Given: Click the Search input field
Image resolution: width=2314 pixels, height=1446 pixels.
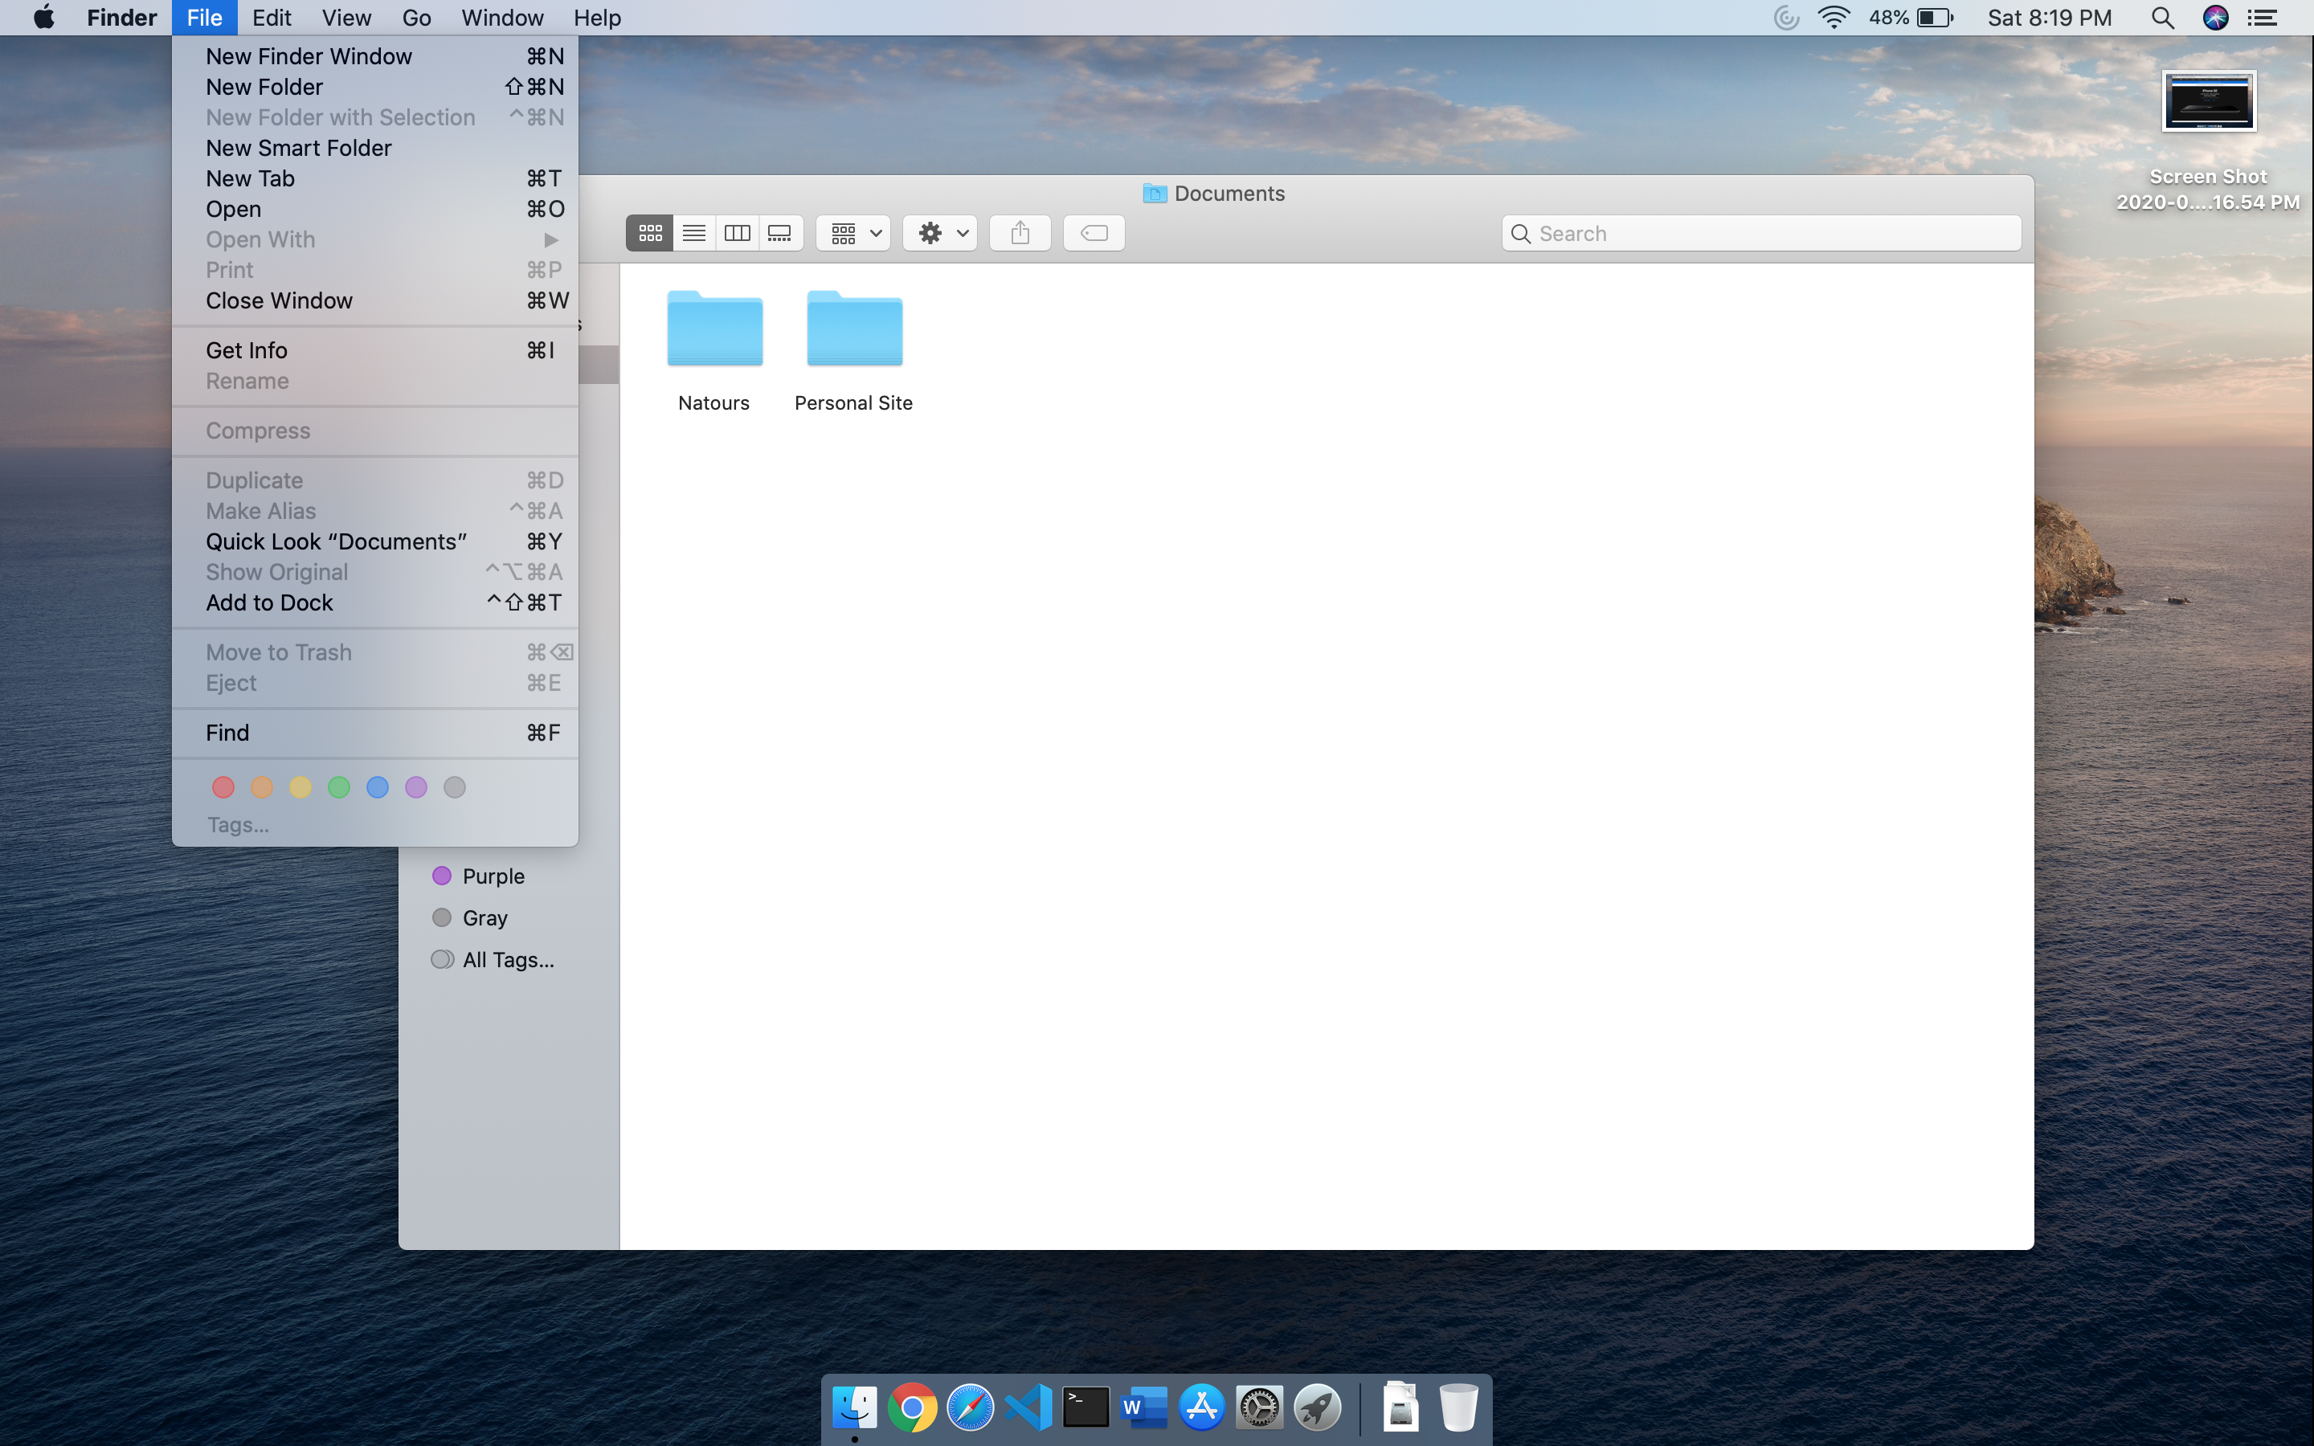Looking at the screenshot, I should tap(1760, 233).
